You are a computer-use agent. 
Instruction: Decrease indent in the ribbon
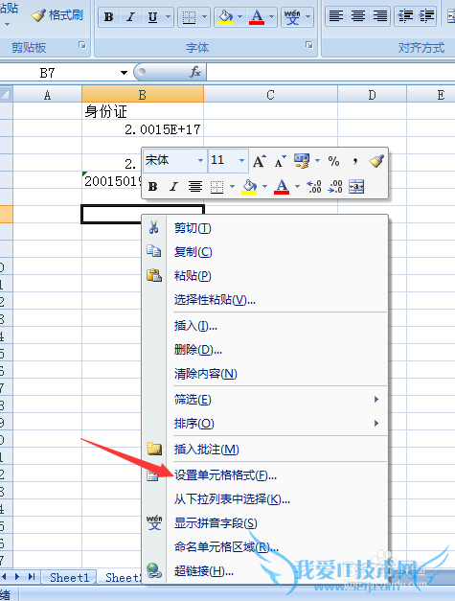coord(405,16)
